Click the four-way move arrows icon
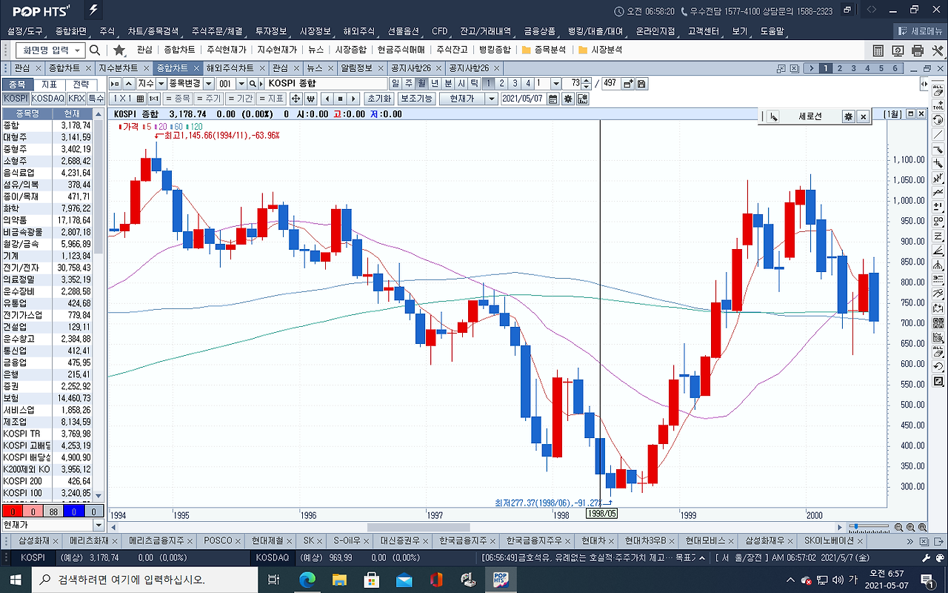The width and height of the screenshot is (948, 593). [296, 99]
